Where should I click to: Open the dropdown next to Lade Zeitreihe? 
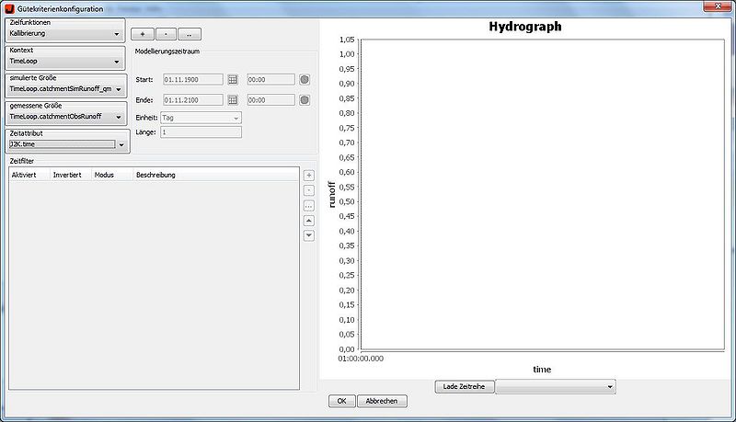tap(555, 387)
